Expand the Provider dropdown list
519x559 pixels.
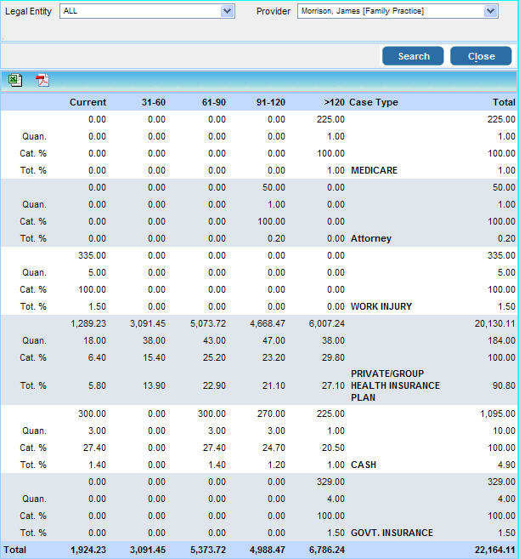coord(490,11)
